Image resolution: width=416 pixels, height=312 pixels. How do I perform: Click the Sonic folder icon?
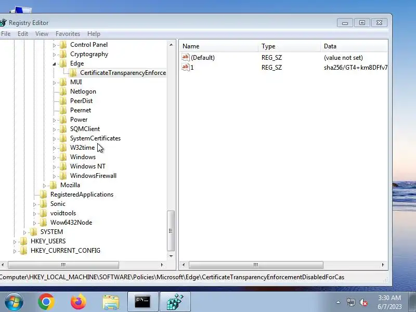pos(44,204)
